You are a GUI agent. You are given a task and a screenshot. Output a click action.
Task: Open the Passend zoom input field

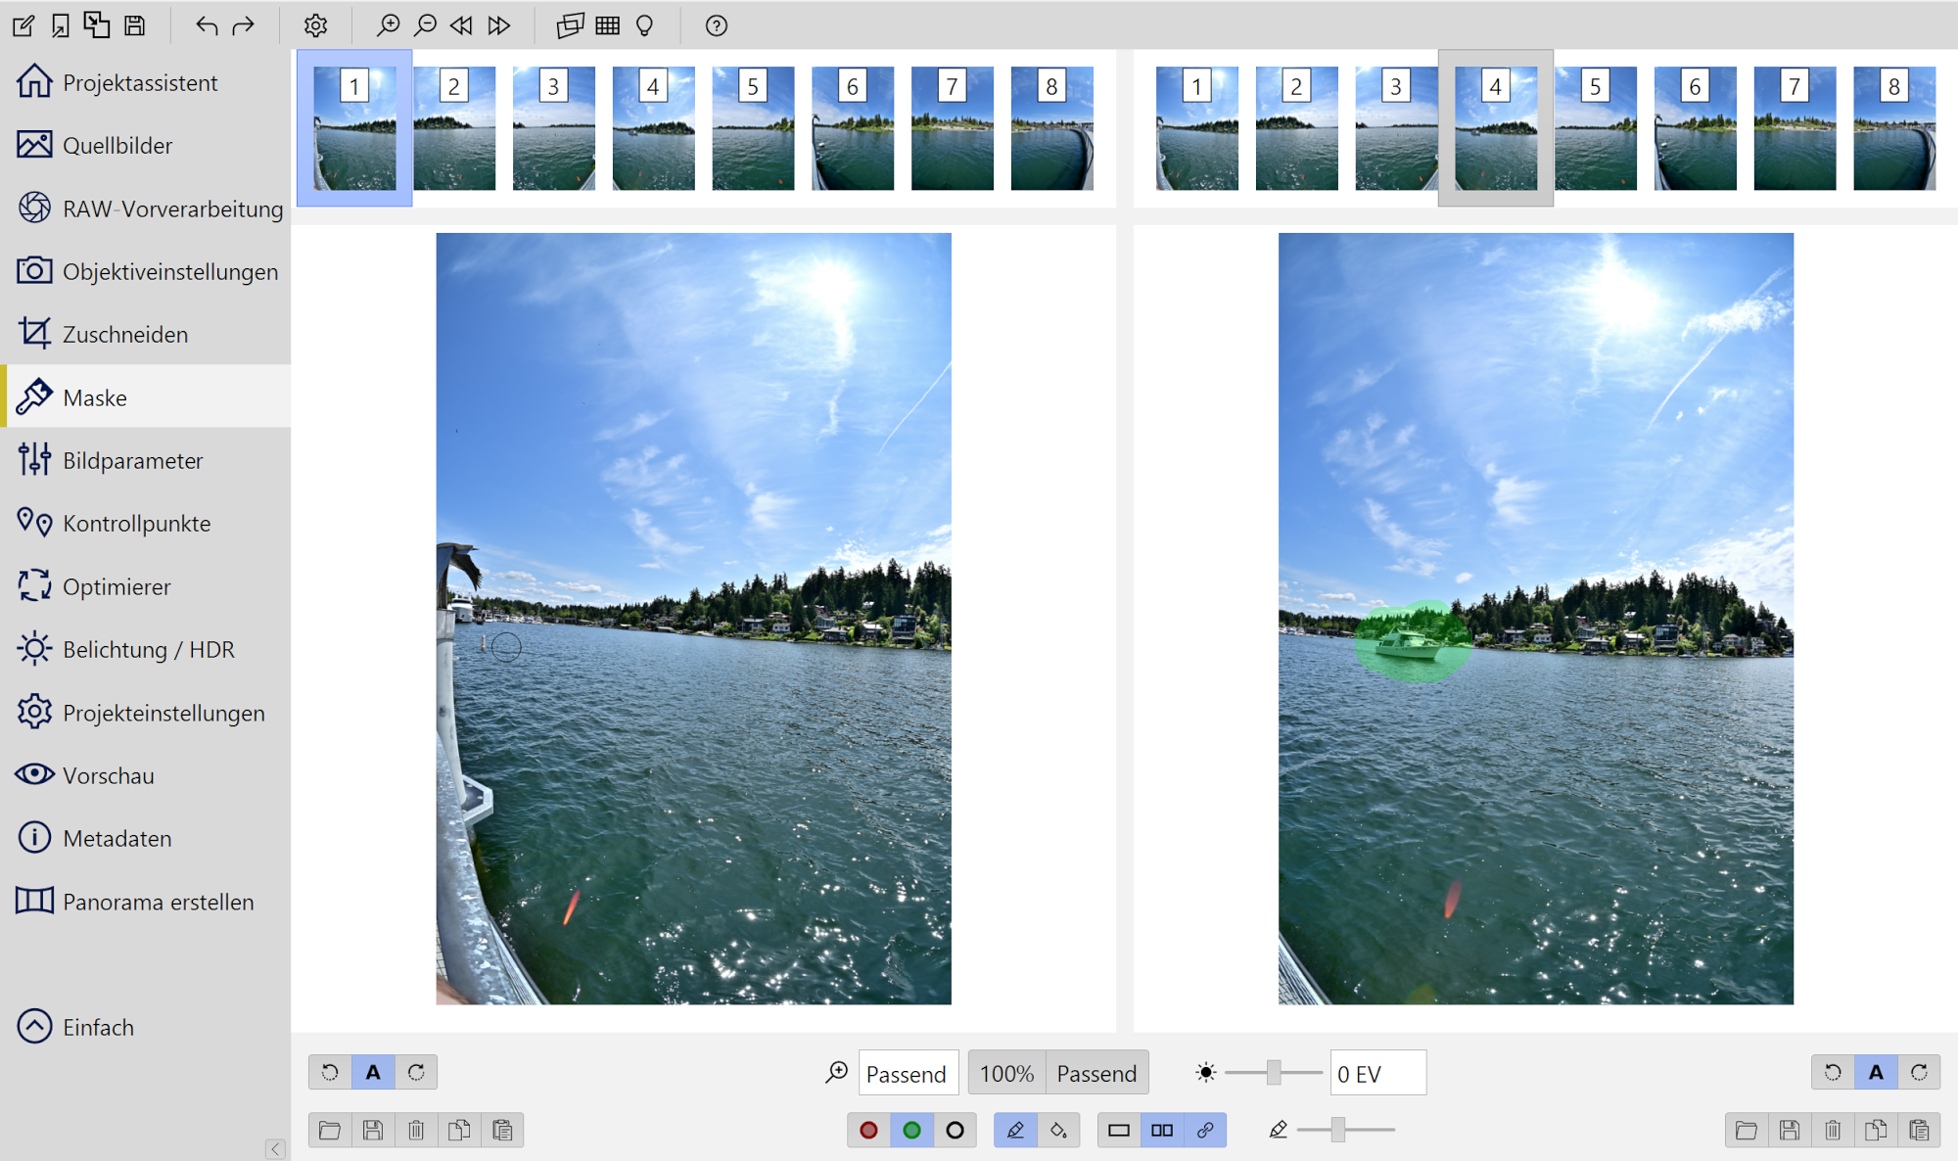[907, 1074]
